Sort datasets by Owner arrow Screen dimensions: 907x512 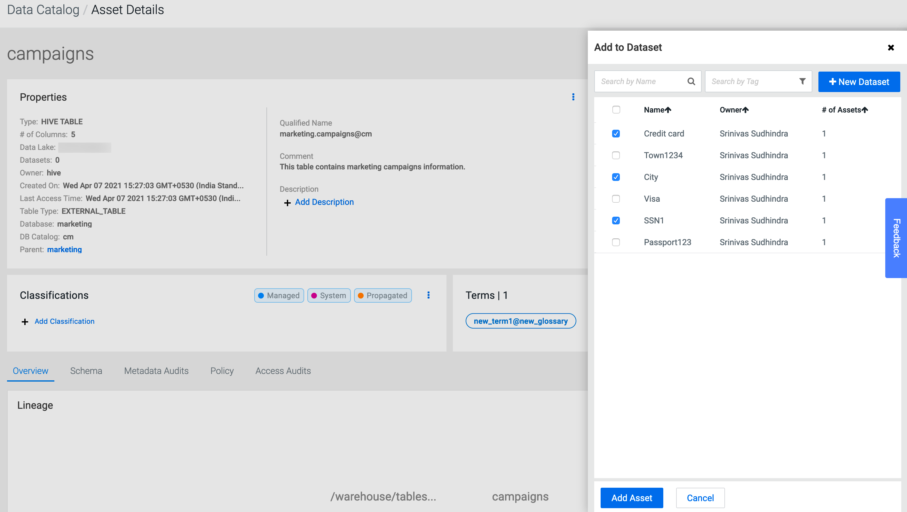pos(745,110)
